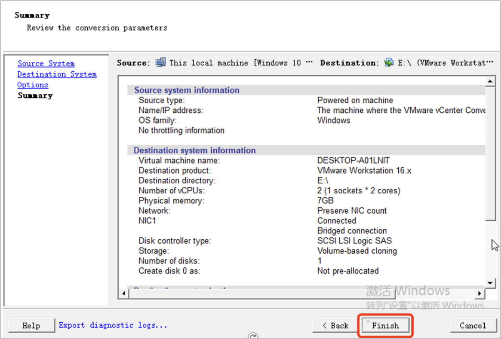Click the Disk controller type label
The width and height of the screenshot is (501, 339).
175,240
